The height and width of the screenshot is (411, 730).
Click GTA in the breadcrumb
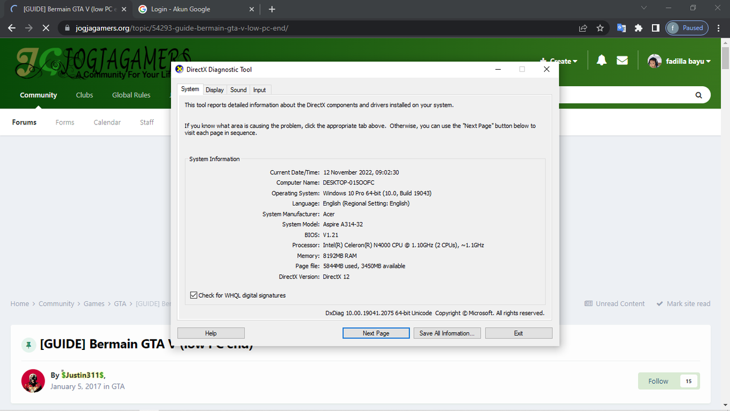point(120,304)
